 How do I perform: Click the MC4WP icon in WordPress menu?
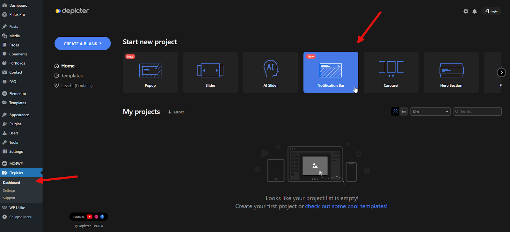4,163
